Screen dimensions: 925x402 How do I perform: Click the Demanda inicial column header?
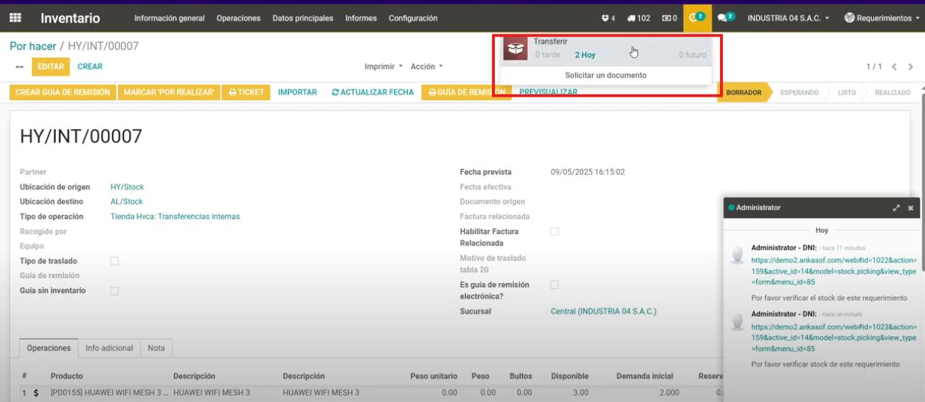(645, 376)
